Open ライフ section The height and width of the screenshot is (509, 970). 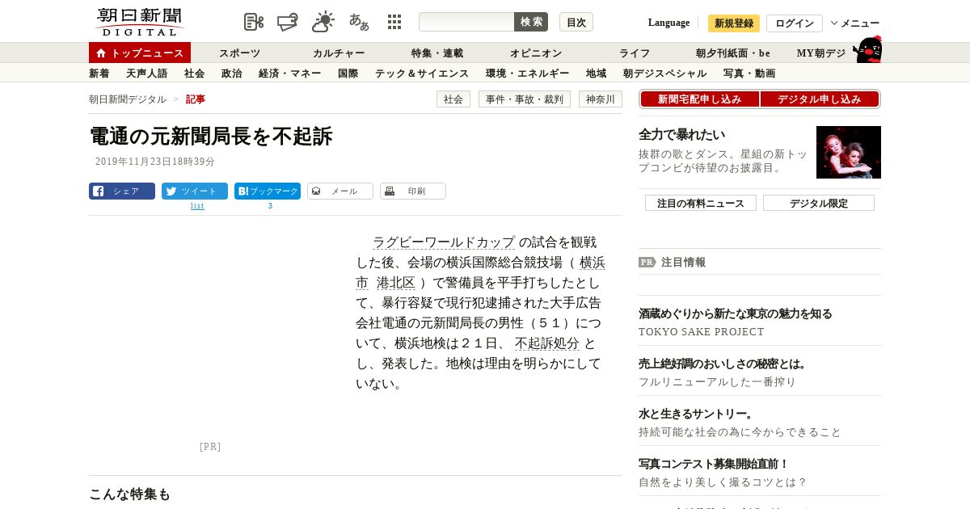click(635, 53)
